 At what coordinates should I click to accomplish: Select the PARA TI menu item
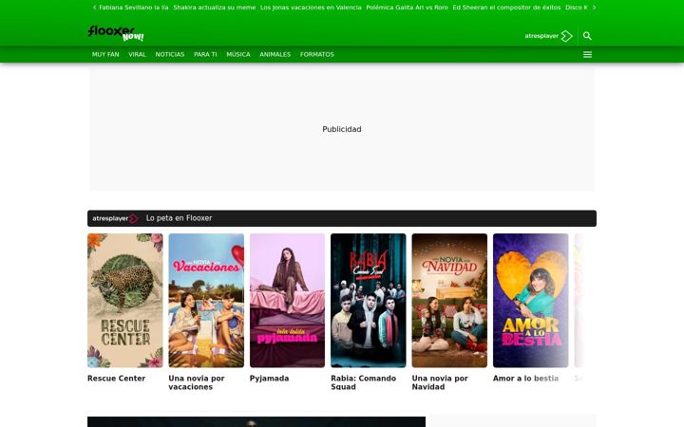205,54
